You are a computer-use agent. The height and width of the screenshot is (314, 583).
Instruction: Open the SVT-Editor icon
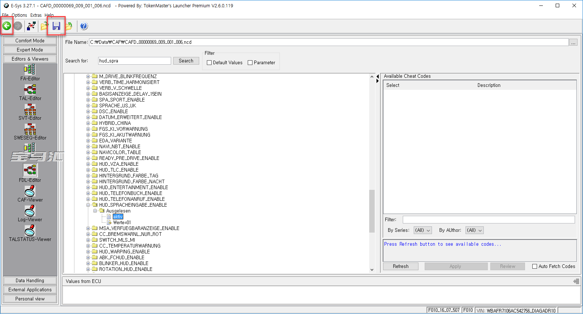(30, 109)
